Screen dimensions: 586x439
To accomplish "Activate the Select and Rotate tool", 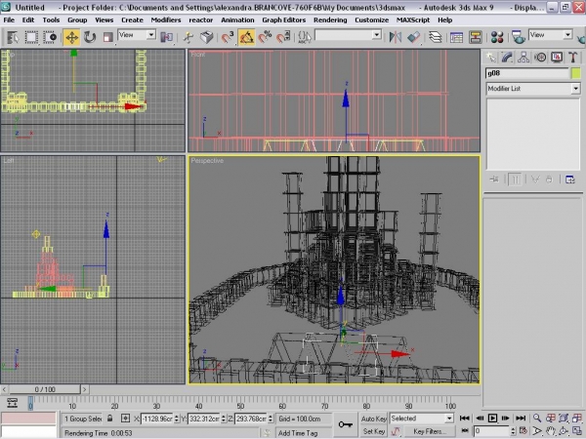I will click(x=90, y=37).
